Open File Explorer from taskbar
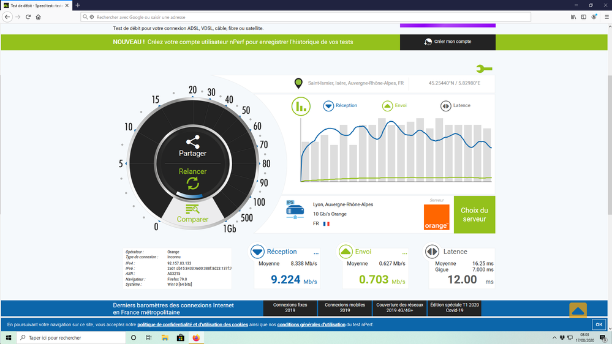612x344 pixels. click(165, 338)
